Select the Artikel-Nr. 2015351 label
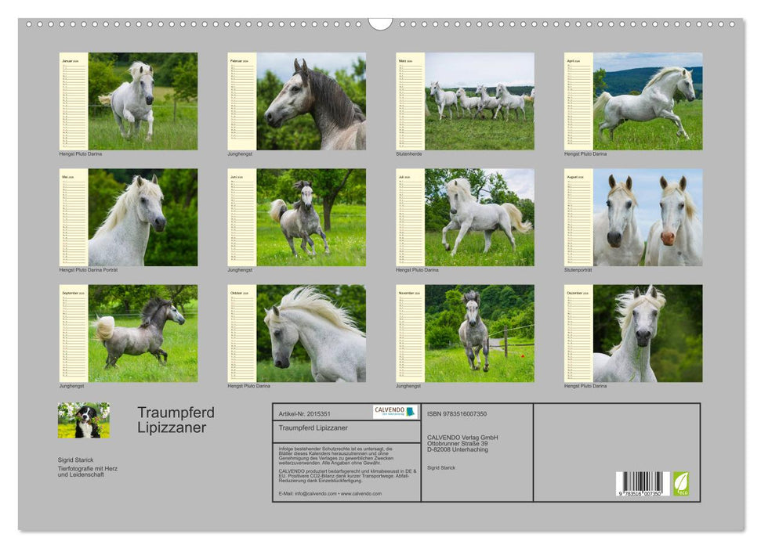761x548 pixels. tap(306, 413)
